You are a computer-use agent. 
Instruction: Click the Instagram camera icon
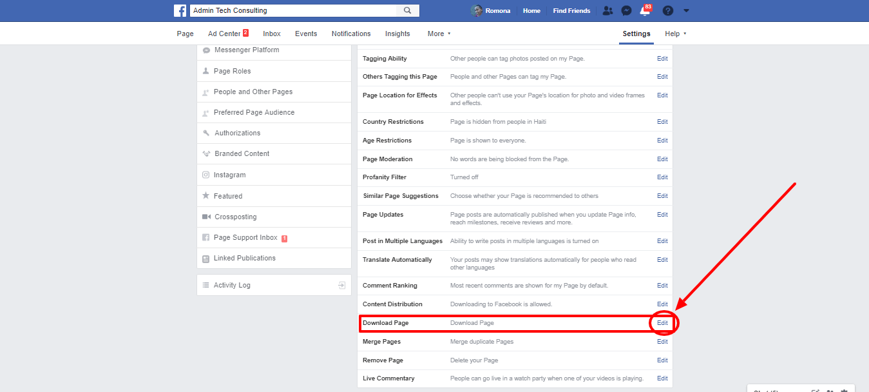coord(206,175)
